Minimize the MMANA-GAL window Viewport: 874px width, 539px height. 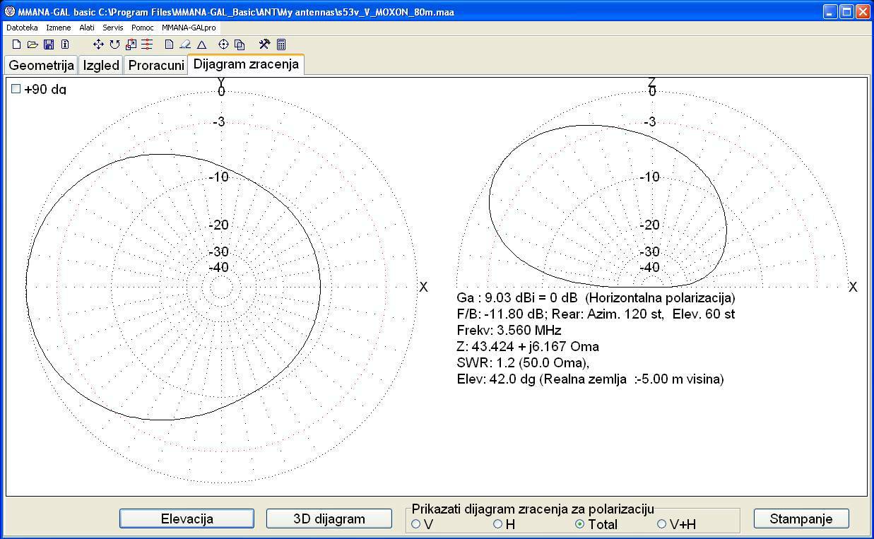(x=831, y=11)
